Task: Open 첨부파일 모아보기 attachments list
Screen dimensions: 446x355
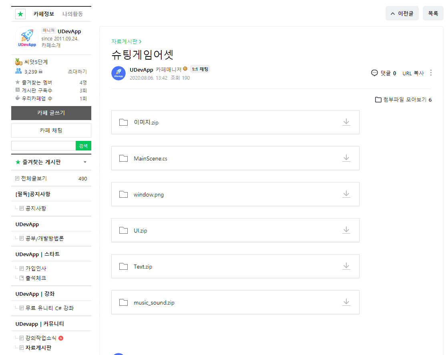Action: tap(403, 100)
